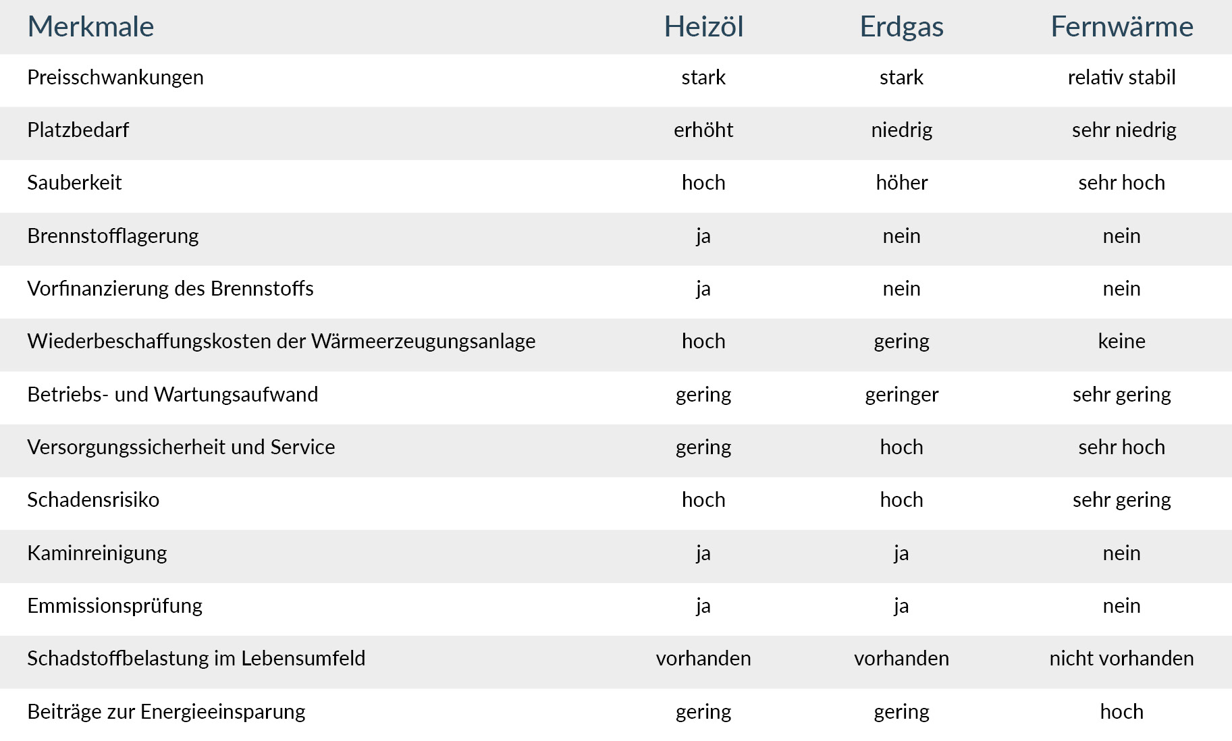Viewport: 1232px width, 741px height.
Task: Click the Sauberkeit row label
Action: click(x=74, y=183)
